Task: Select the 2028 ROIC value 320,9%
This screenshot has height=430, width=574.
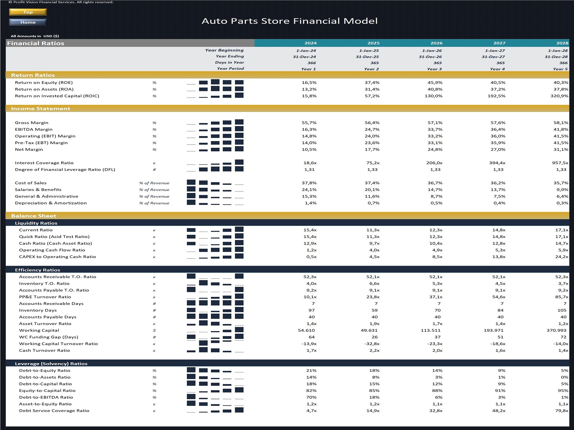Action: click(x=559, y=96)
